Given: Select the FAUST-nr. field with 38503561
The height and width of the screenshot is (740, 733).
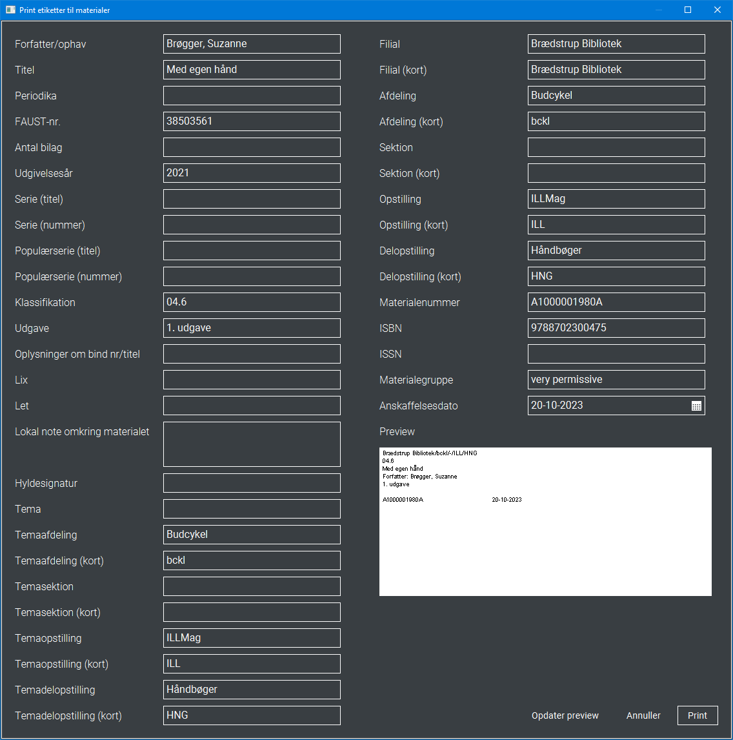Looking at the screenshot, I should pos(252,121).
